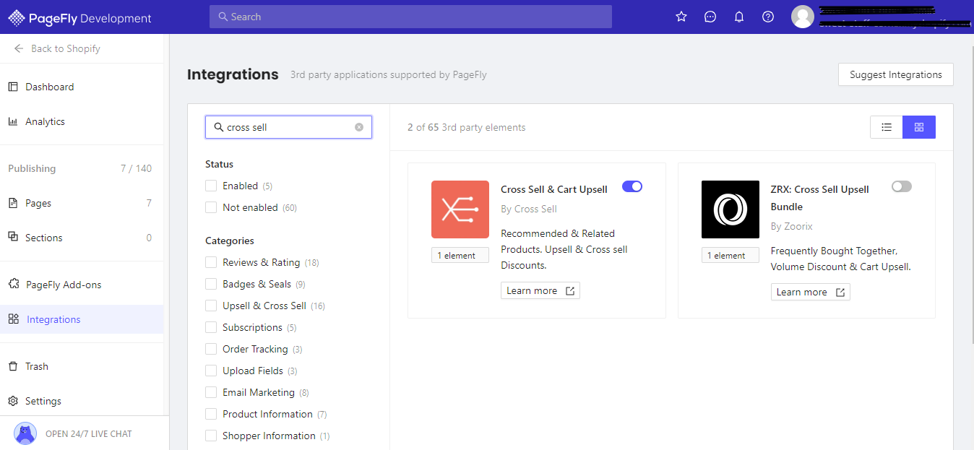The height and width of the screenshot is (450, 974).
Task: Check the Reviews & Rating category
Action: 211,262
